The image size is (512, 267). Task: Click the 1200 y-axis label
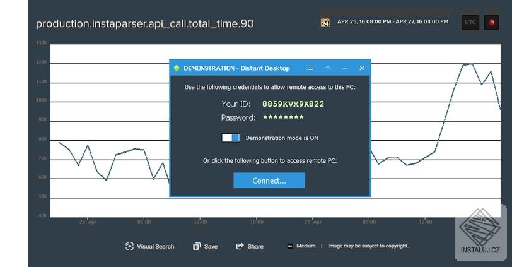point(41,62)
